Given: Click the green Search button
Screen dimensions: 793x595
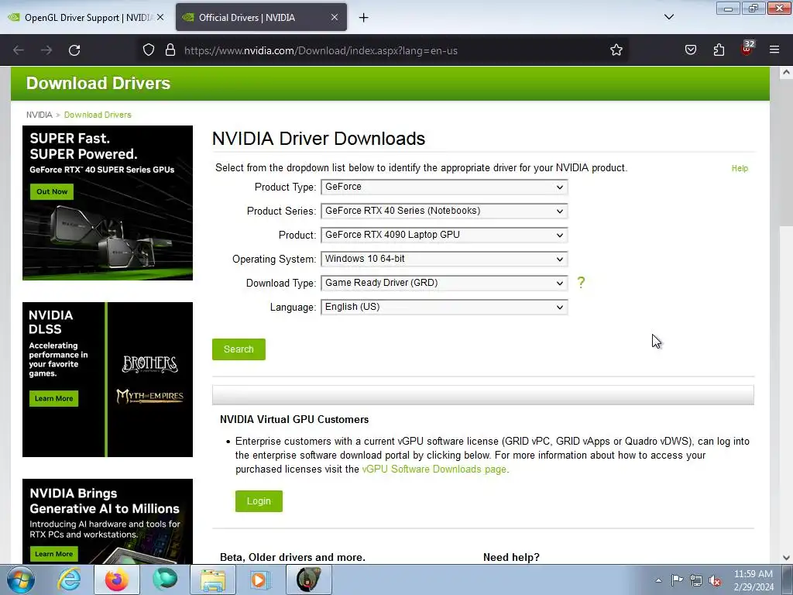Looking at the screenshot, I should pyautogui.click(x=239, y=349).
